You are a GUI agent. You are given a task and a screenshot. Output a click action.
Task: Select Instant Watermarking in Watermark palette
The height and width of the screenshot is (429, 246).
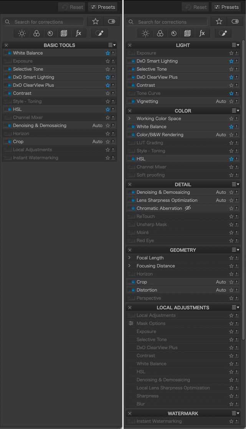coord(183,421)
